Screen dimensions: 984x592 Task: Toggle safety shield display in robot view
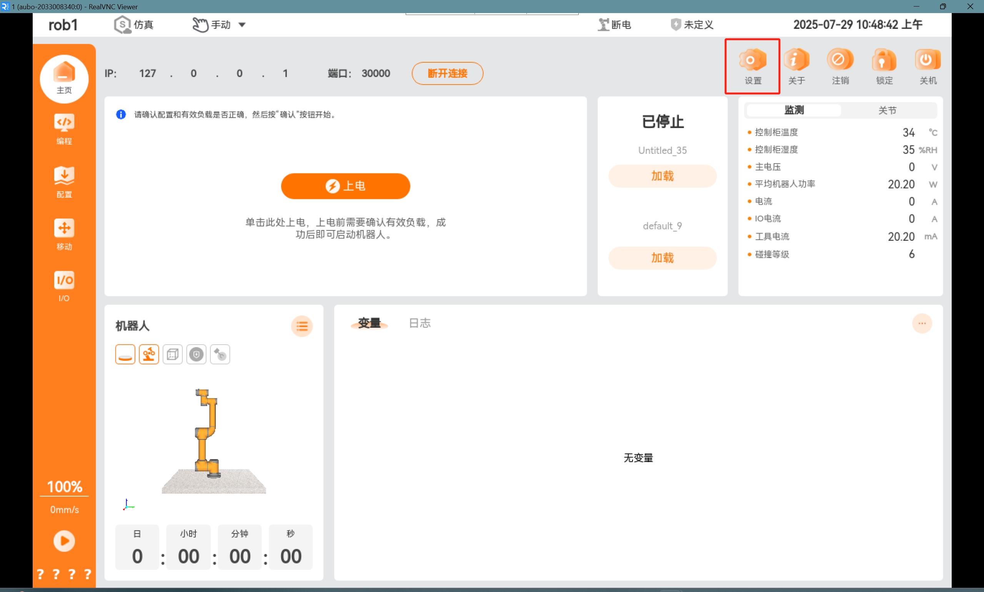click(196, 354)
